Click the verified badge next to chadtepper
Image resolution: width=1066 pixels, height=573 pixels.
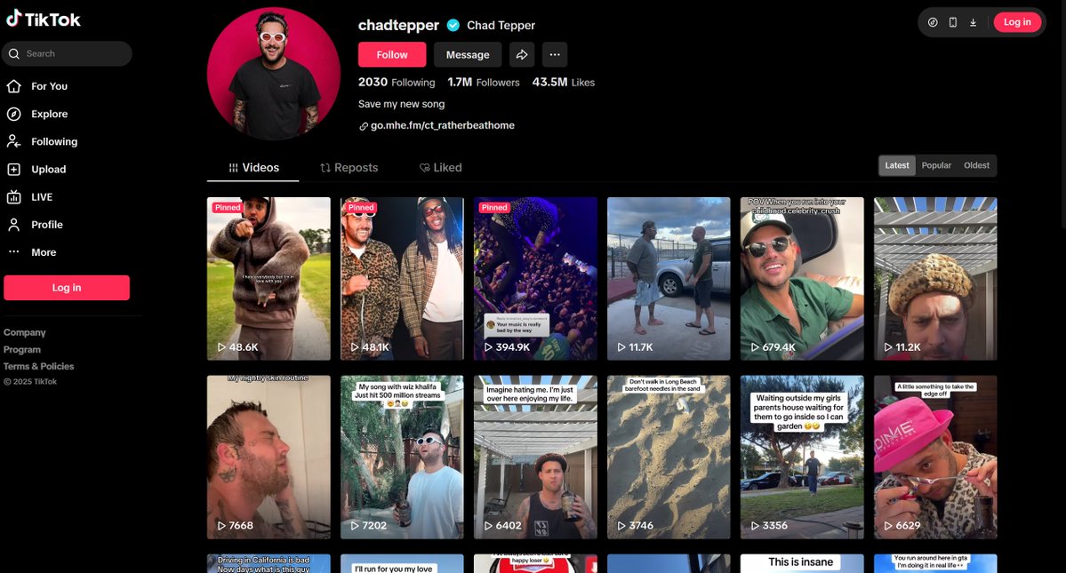coord(453,25)
